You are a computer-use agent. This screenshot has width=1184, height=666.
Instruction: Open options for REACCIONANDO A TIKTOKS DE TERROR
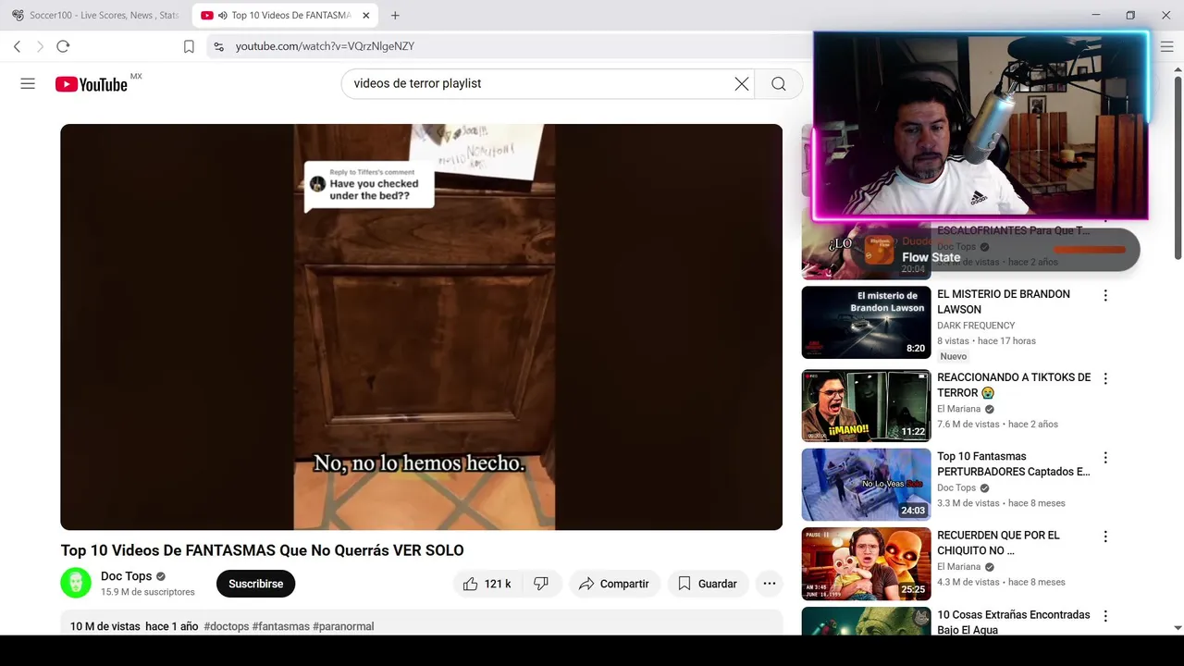pyautogui.click(x=1104, y=378)
